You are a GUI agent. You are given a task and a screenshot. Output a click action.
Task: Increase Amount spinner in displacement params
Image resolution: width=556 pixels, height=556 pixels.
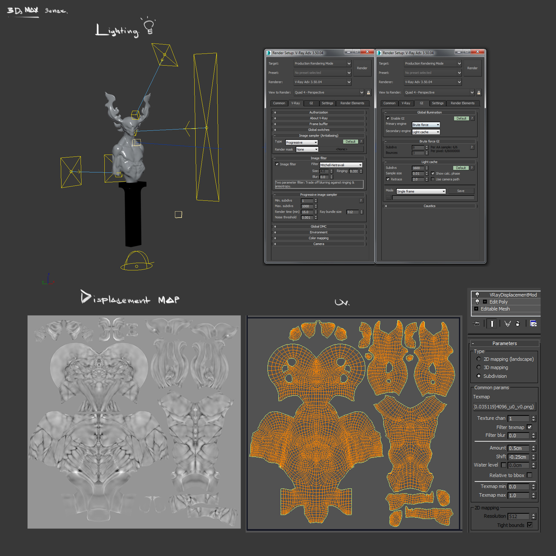(x=534, y=446)
